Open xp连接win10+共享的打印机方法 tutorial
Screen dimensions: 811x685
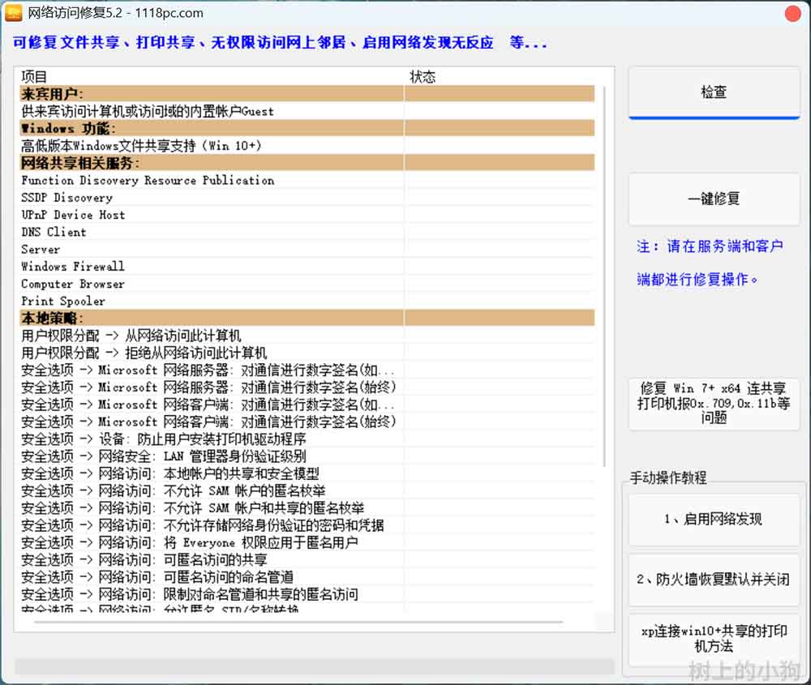click(714, 639)
